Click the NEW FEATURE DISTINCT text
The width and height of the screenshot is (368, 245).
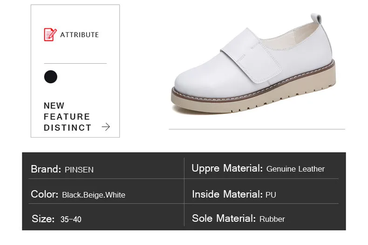[68, 117]
